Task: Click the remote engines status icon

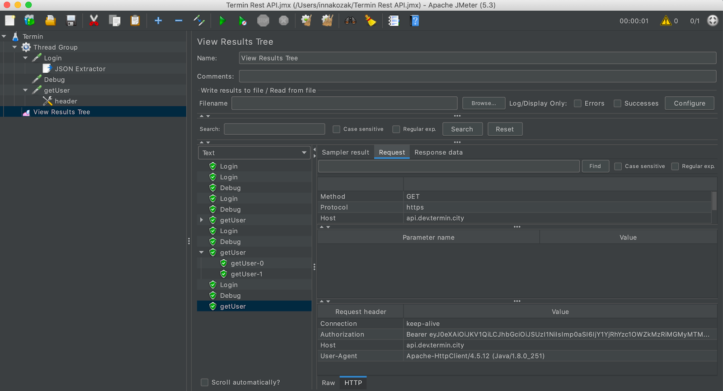Action: point(713,20)
